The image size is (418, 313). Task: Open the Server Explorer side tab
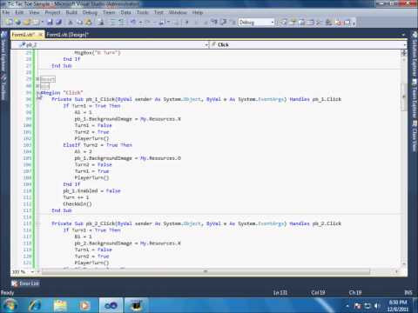(3, 52)
